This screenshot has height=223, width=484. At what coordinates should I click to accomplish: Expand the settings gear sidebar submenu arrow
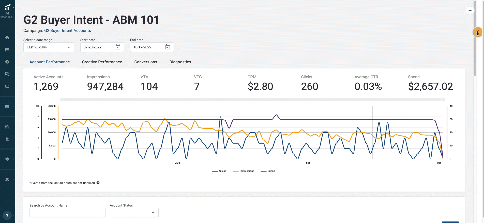pyautogui.click(x=13, y=159)
